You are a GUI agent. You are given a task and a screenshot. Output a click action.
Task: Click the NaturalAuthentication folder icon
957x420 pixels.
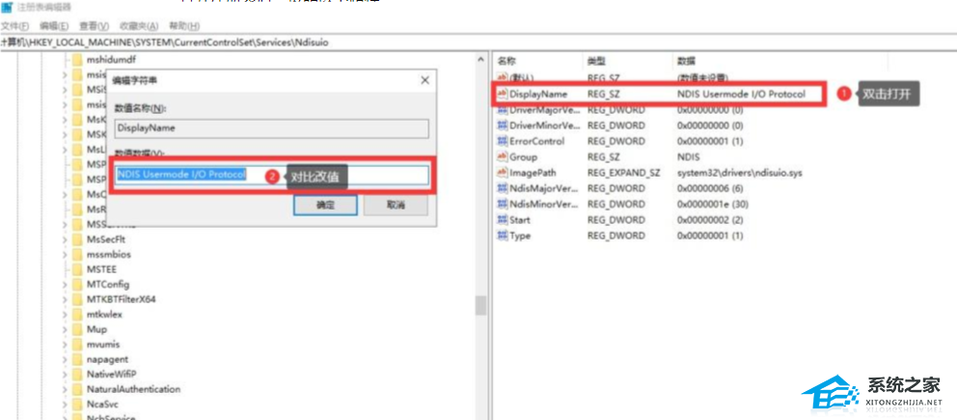pyautogui.click(x=76, y=389)
